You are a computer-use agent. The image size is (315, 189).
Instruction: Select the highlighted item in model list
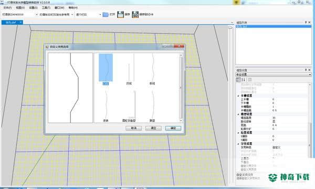274,26
